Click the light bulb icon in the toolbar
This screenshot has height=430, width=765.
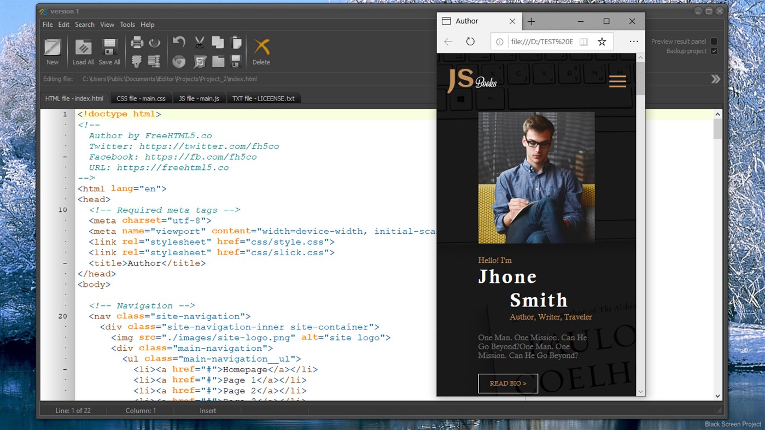coord(137,61)
